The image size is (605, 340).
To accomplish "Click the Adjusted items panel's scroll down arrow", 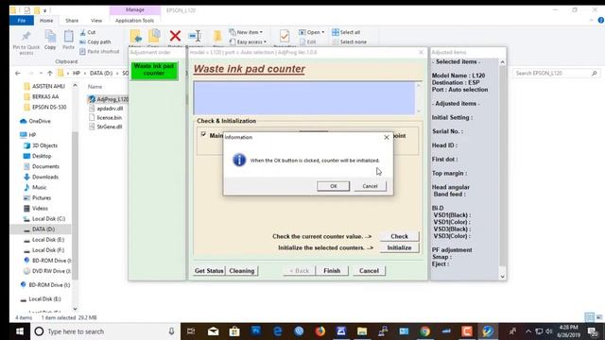I will [502, 277].
